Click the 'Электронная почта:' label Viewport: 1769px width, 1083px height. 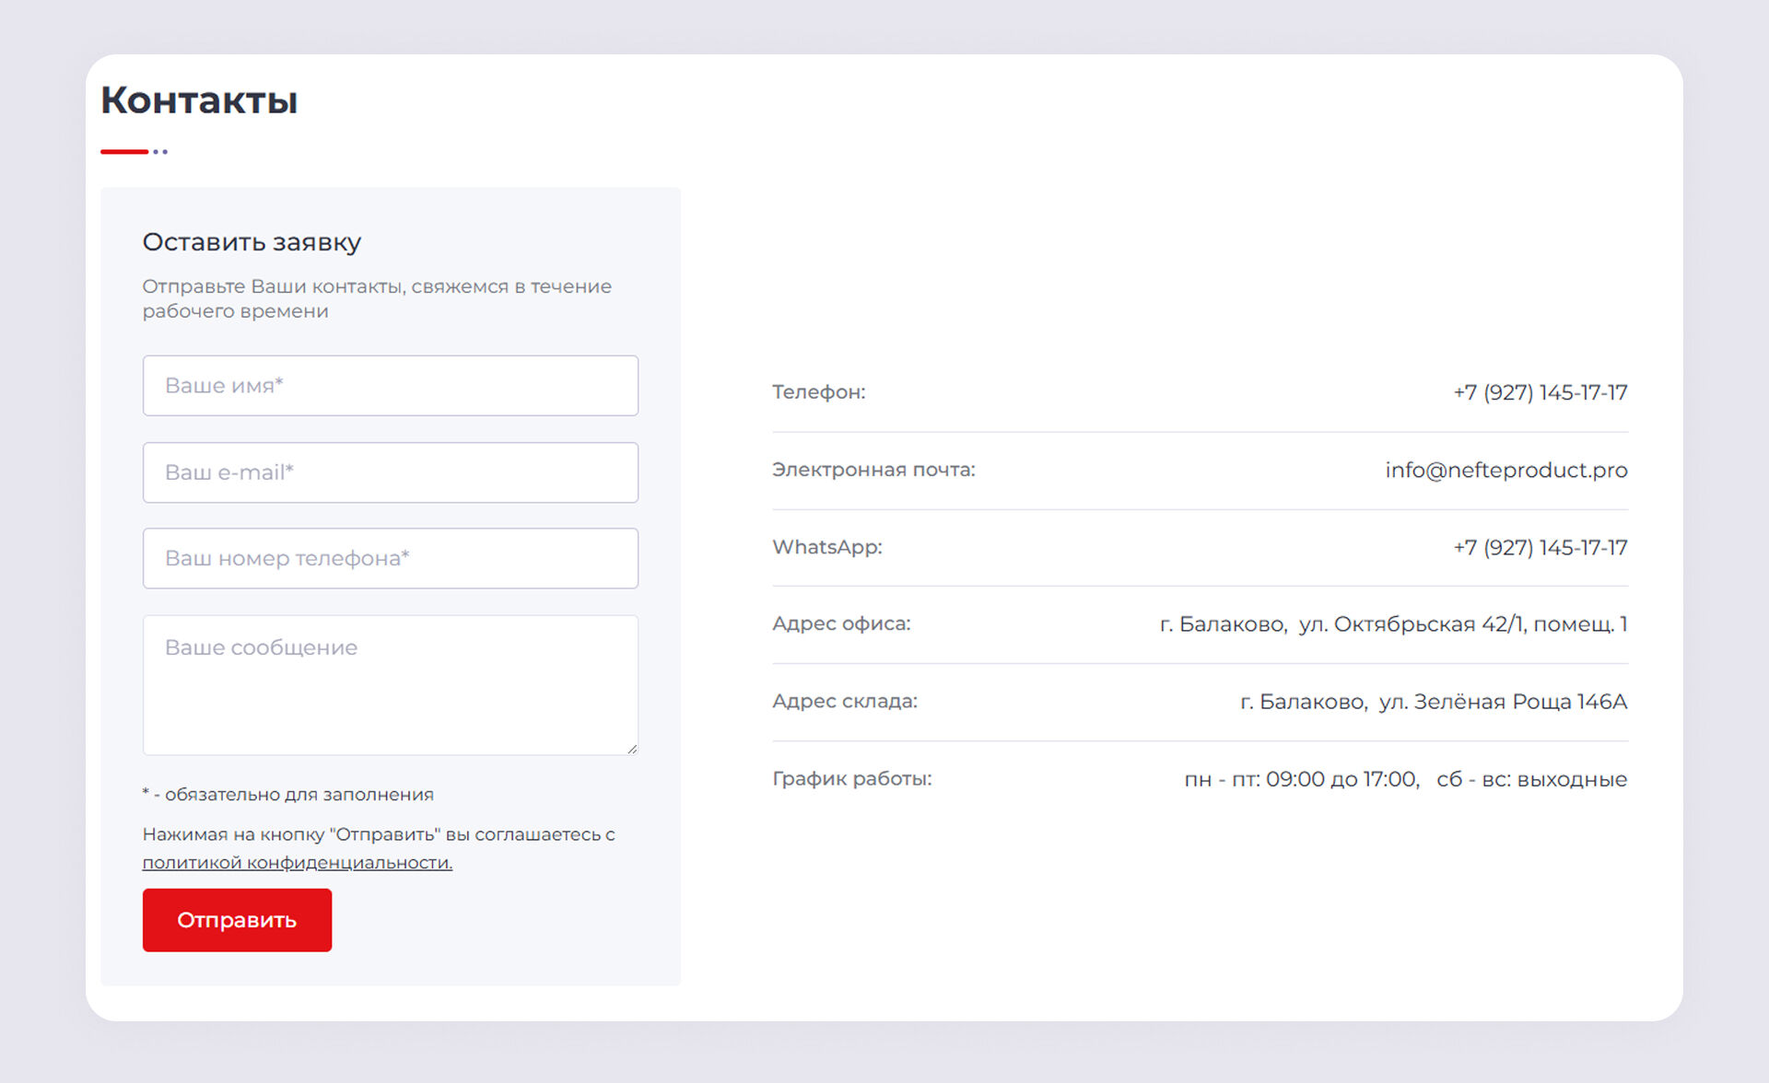(873, 470)
